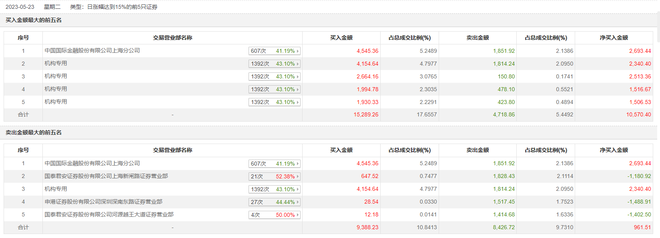The image size is (660, 238).
Task: Click the small arrow beside 50.00%
Action: (x=298, y=215)
